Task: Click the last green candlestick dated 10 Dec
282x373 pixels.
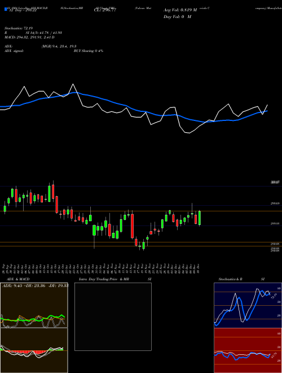Action: tap(200, 218)
